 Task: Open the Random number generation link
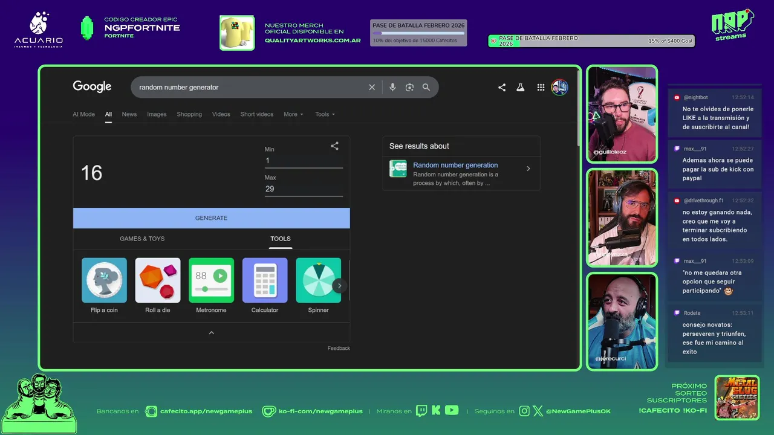(455, 165)
